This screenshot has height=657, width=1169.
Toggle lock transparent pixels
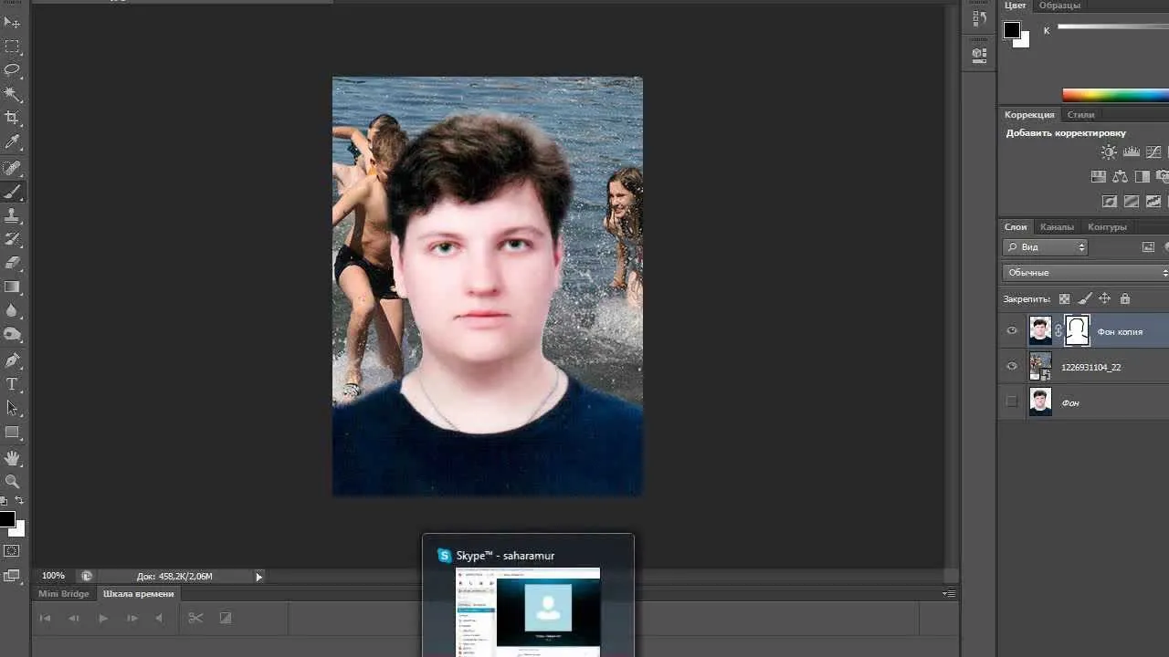point(1064,298)
